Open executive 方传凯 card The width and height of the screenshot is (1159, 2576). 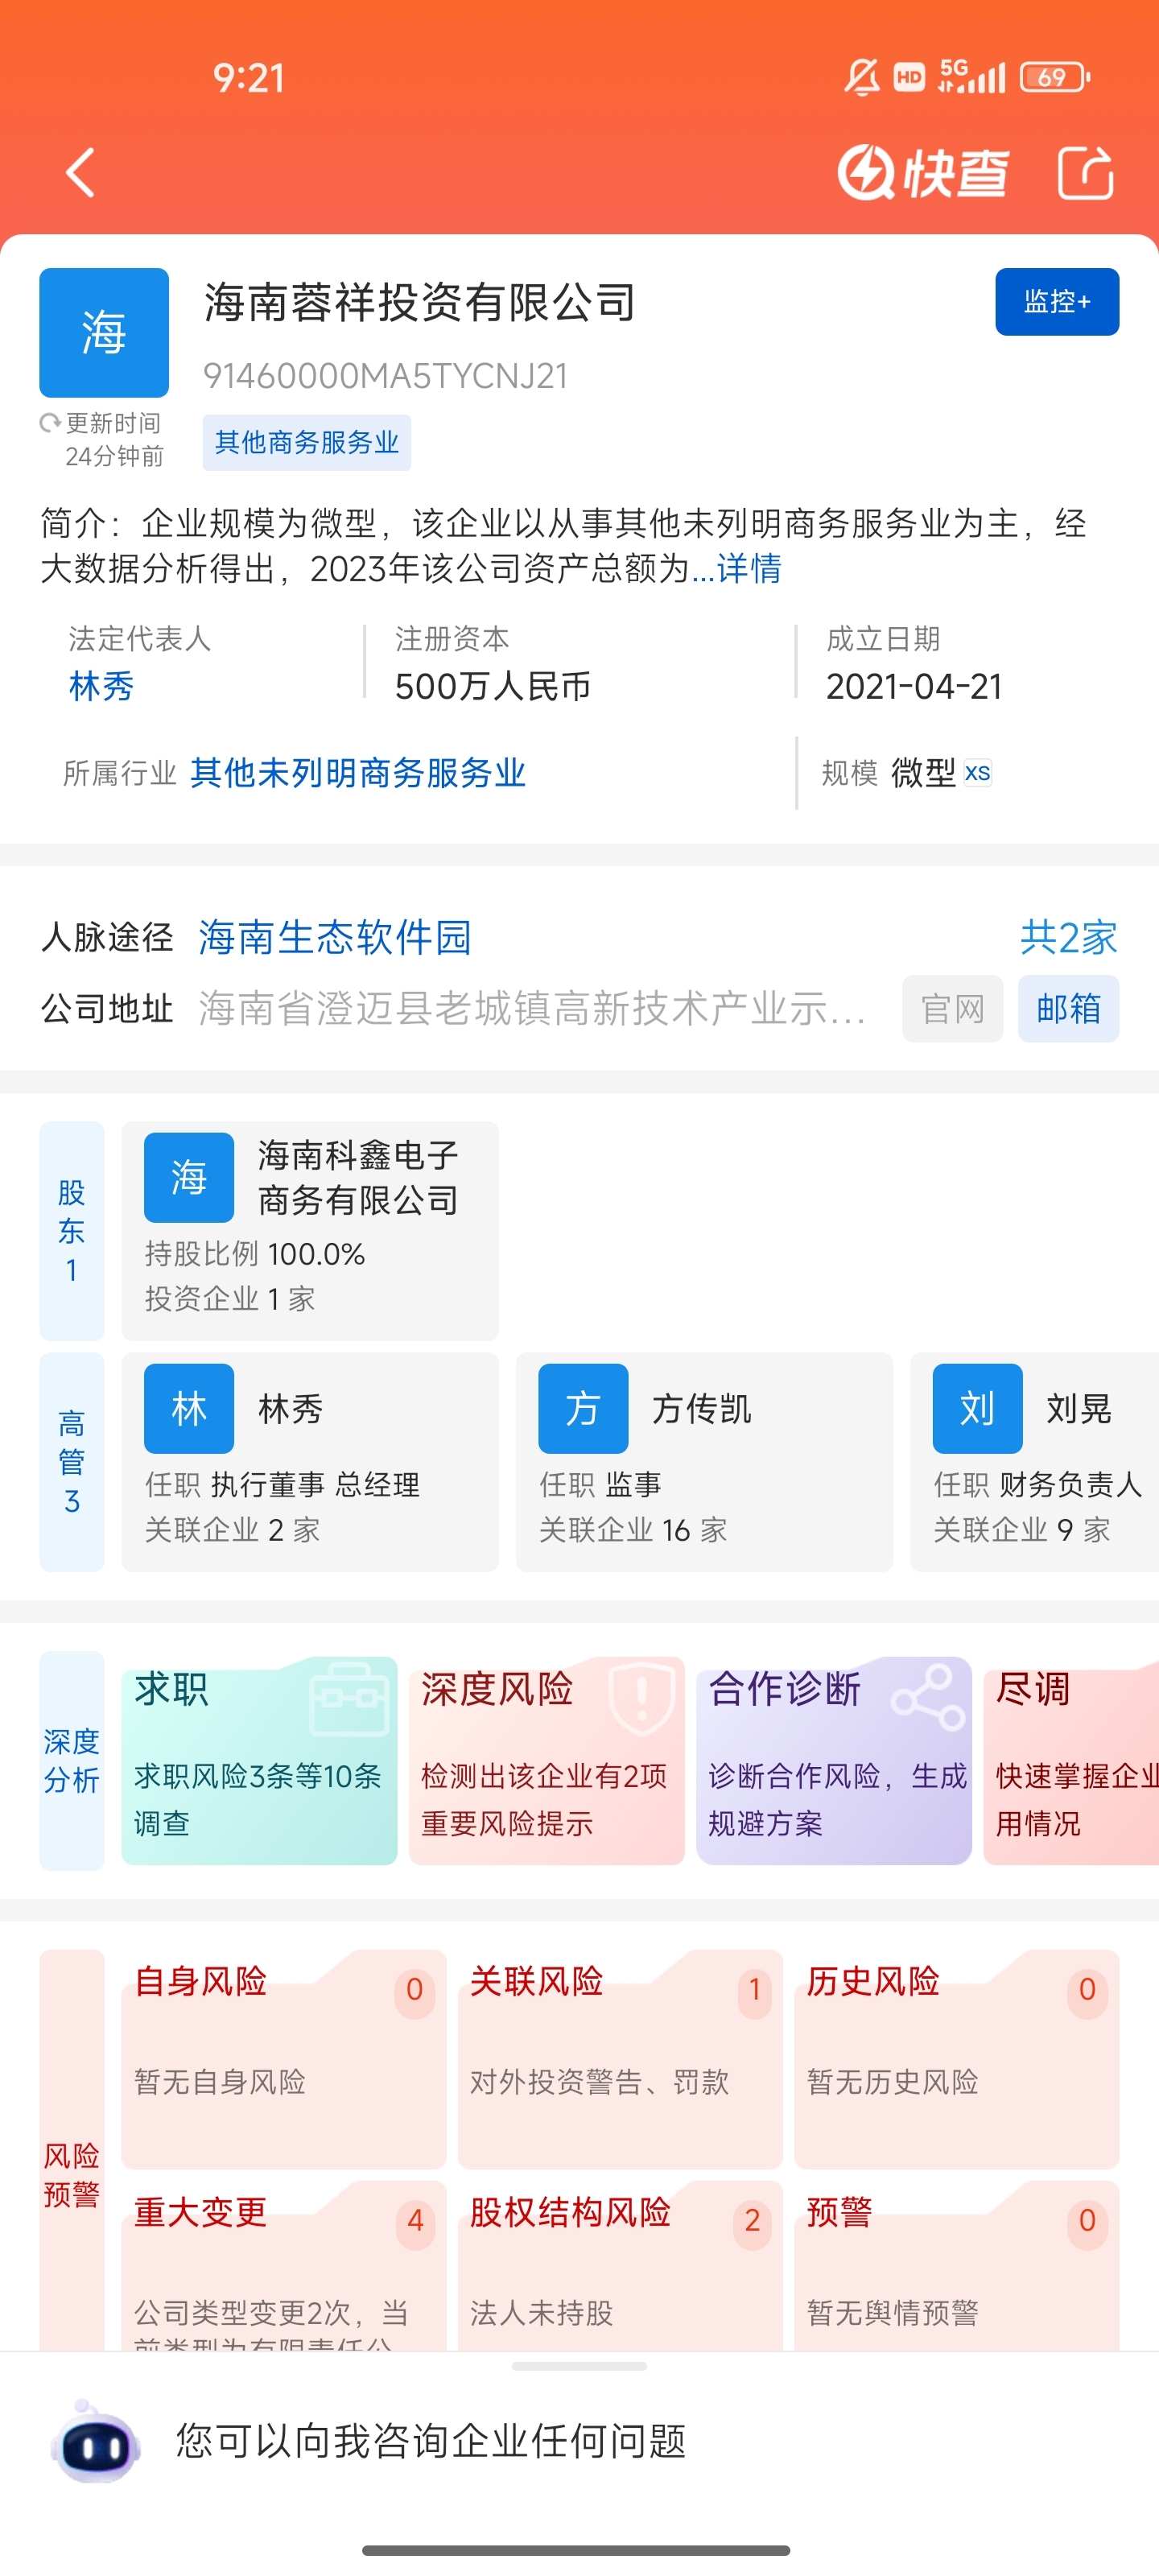pos(704,1462)
